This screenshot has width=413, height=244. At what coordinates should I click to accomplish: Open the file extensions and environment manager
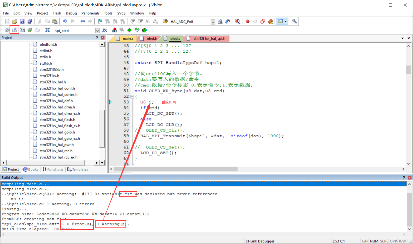[x=114, y=30]
